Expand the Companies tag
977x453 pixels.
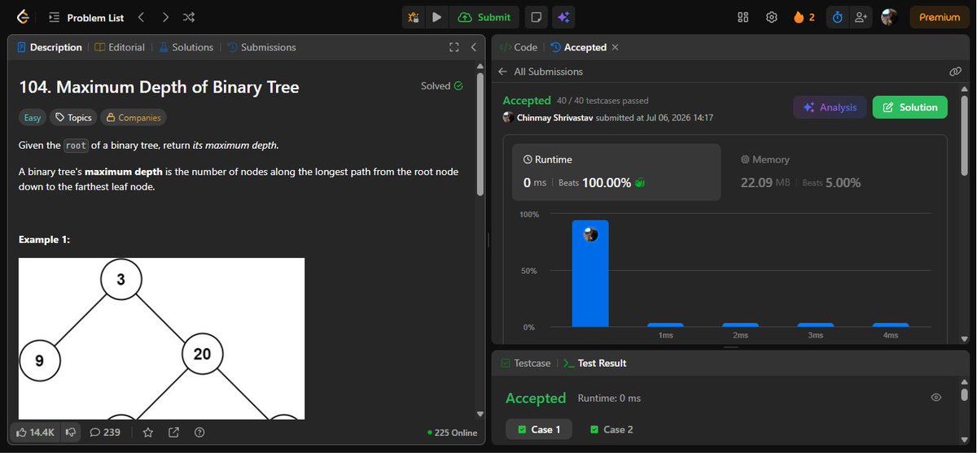coord(134,118)
